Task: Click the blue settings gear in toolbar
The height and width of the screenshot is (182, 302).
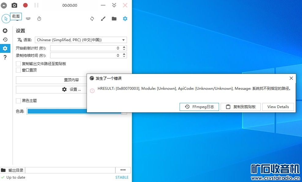Action: click(125, 19)
